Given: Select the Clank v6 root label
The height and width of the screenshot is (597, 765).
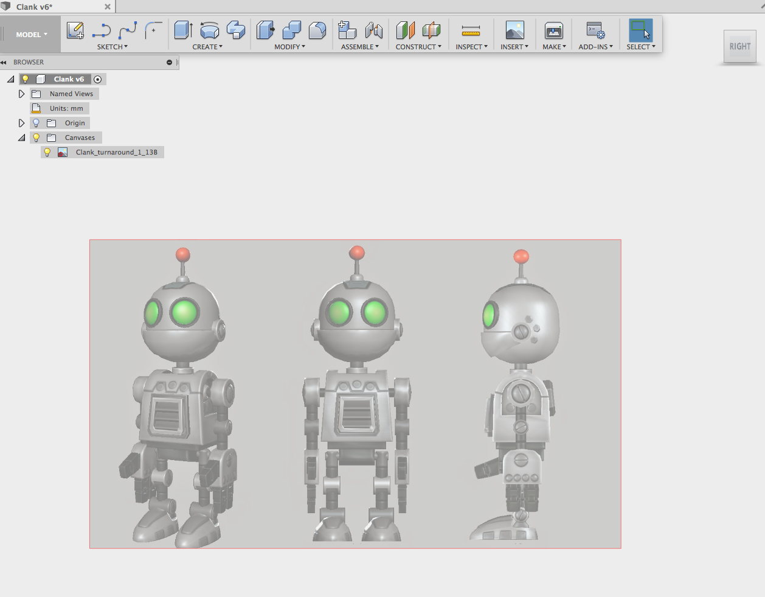Looking at the screenshot, I should point(69,79).
